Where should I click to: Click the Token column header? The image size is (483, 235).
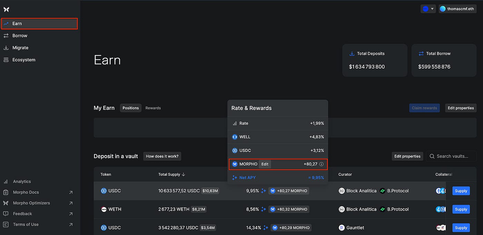pyautogui.click(x=106, y=174)
